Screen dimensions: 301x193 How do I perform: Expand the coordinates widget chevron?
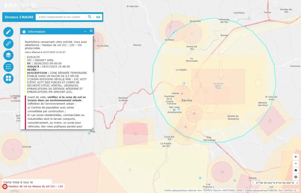coord(297,183)
